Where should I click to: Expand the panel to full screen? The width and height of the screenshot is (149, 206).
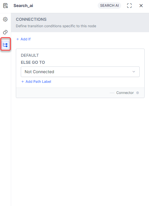[x=129, y=6]
